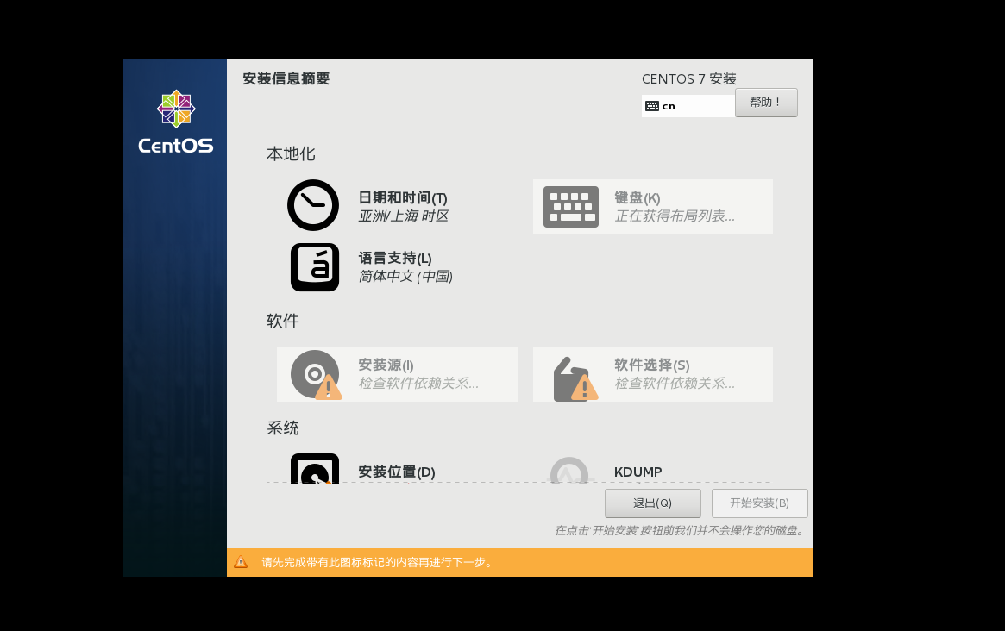Select the hard disk icon for 安装位置
The width and height of the screenshot is (1005, 631).
314,469
